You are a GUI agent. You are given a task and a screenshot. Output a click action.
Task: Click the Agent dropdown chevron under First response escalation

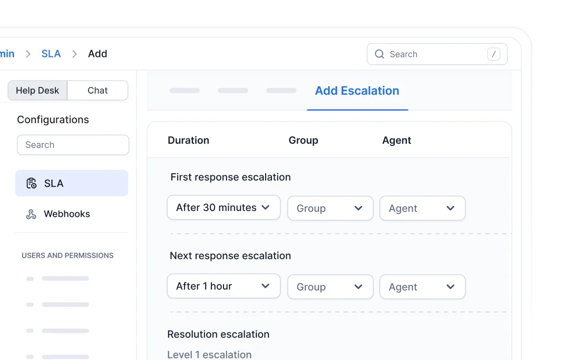point(451,208)
